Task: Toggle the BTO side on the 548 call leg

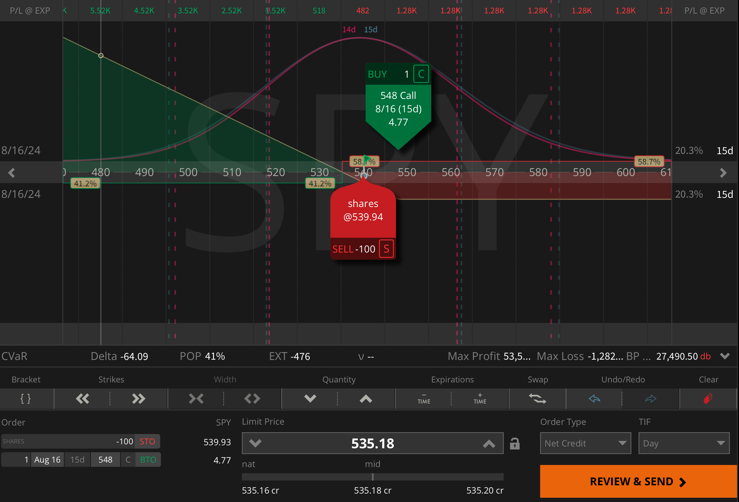Action: coord(148,460)
